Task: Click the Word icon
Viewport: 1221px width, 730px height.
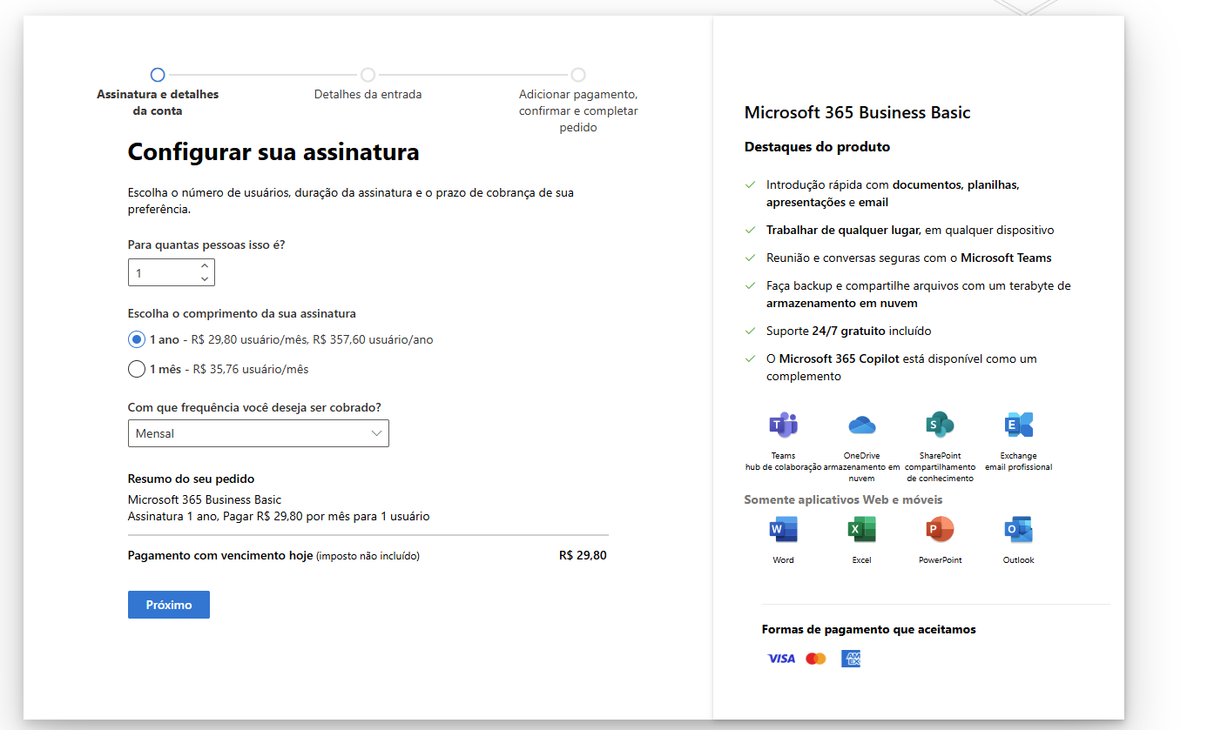Action: coord(783,529)
